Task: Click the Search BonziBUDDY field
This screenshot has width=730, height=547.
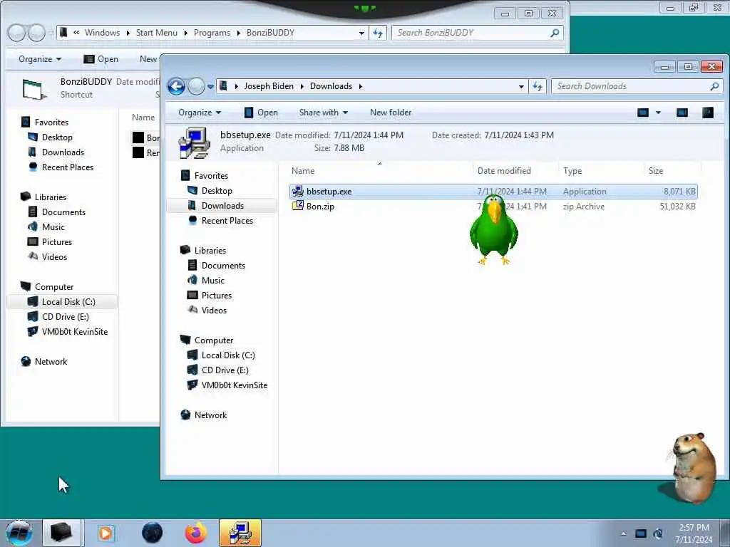Action: (478, 33)
